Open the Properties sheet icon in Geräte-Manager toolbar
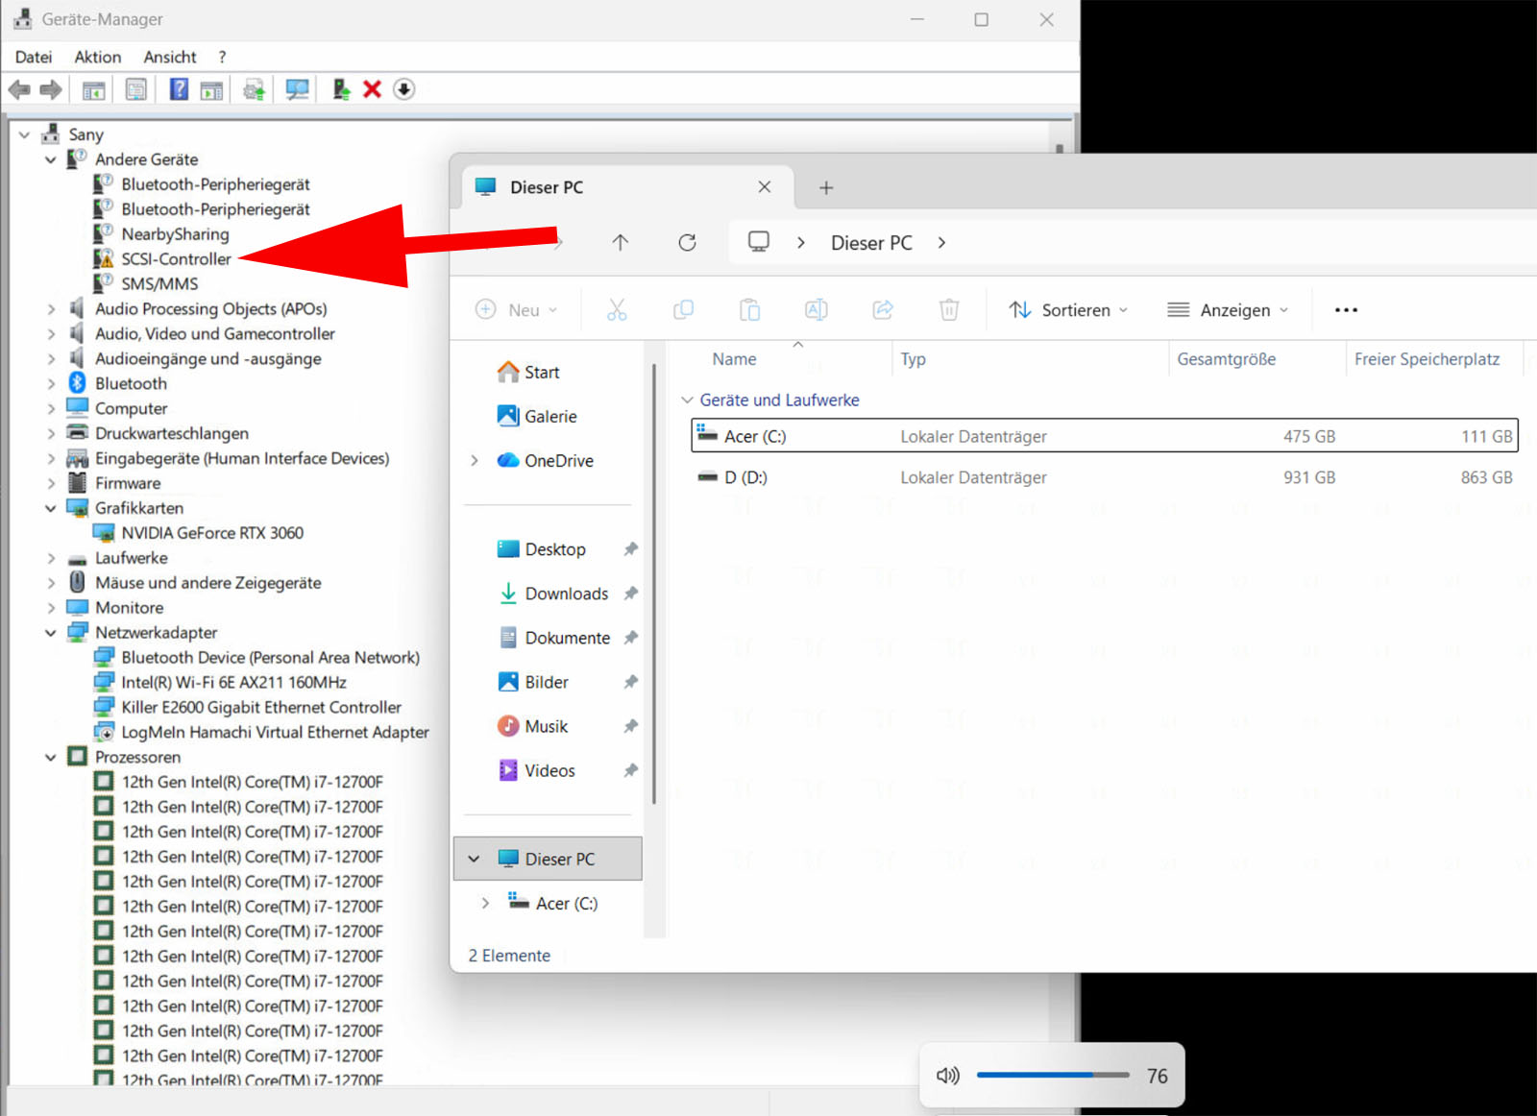 point(136,90)
